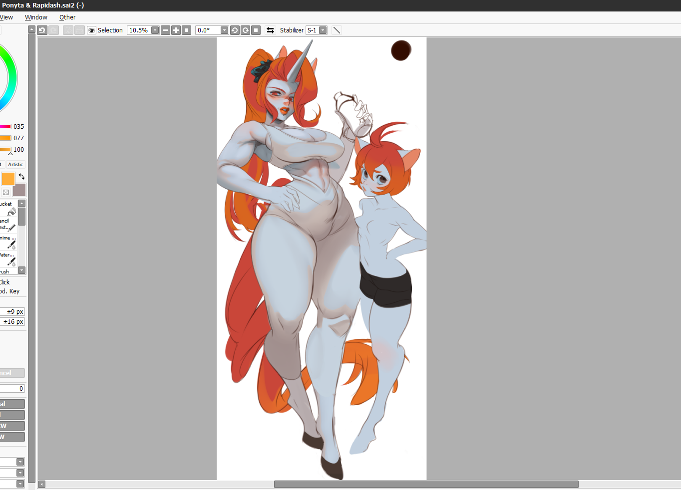This screenshot has height=490, width=681.
Task: Open the Other menu
Action: (67, 17)
